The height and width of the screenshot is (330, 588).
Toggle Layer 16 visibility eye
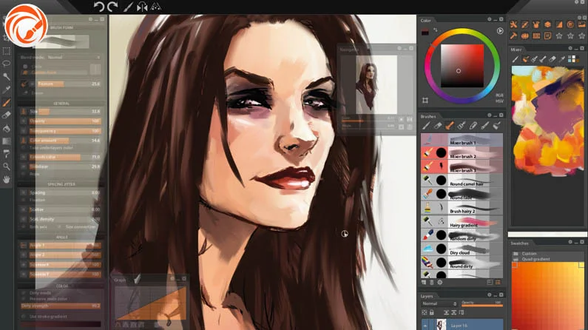point(425,324)
